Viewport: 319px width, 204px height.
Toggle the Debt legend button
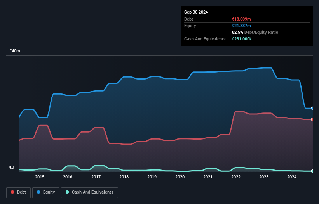tap(18, 192)
